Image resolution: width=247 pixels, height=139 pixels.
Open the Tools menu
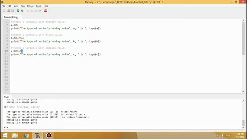coord(39,6)
